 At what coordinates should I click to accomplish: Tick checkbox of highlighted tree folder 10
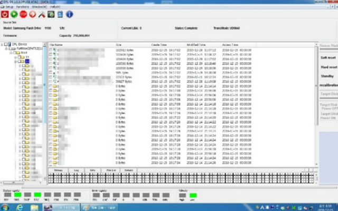(x=19, y=61)
